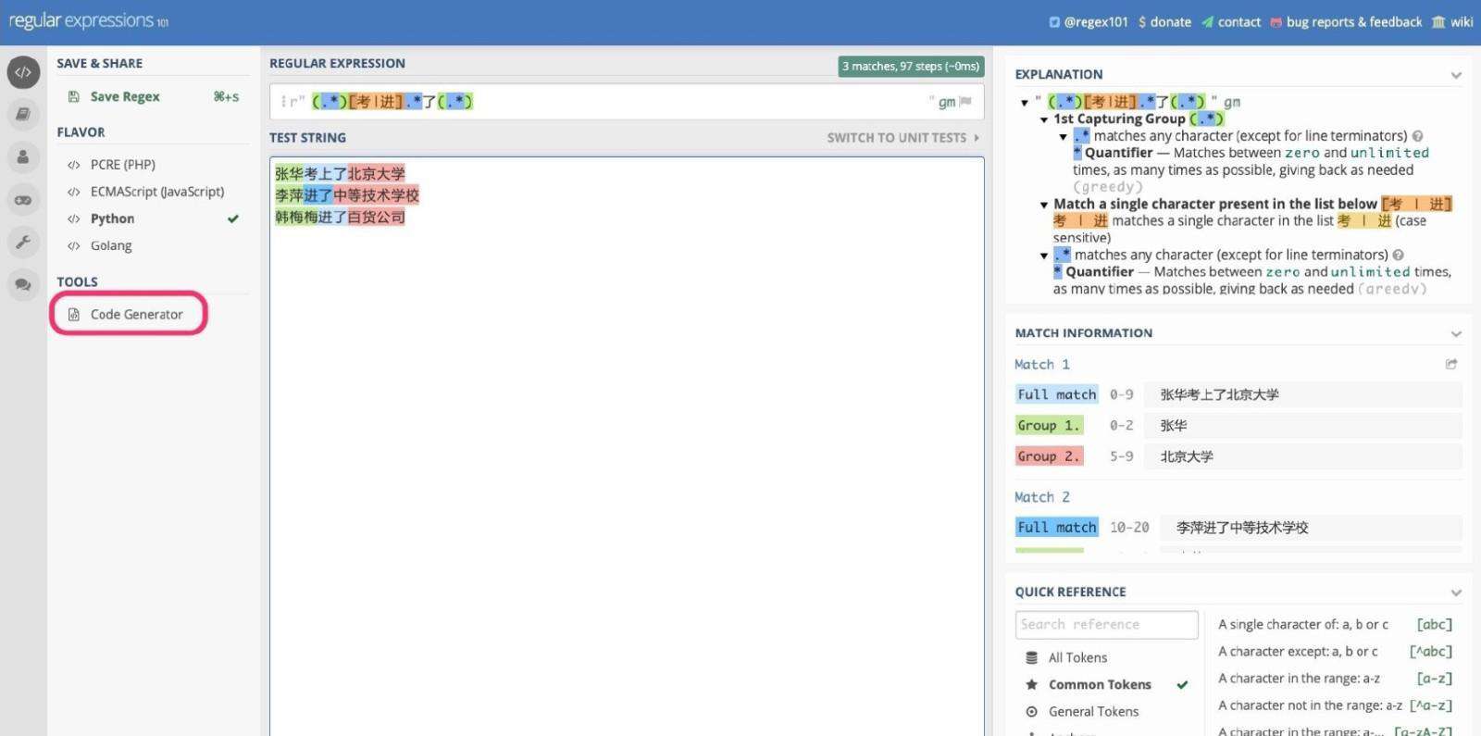Select the ECMAScript (JavaScript) flavor
The image size is (1481, 736).
pyautogui.click(x=157, y=192)
